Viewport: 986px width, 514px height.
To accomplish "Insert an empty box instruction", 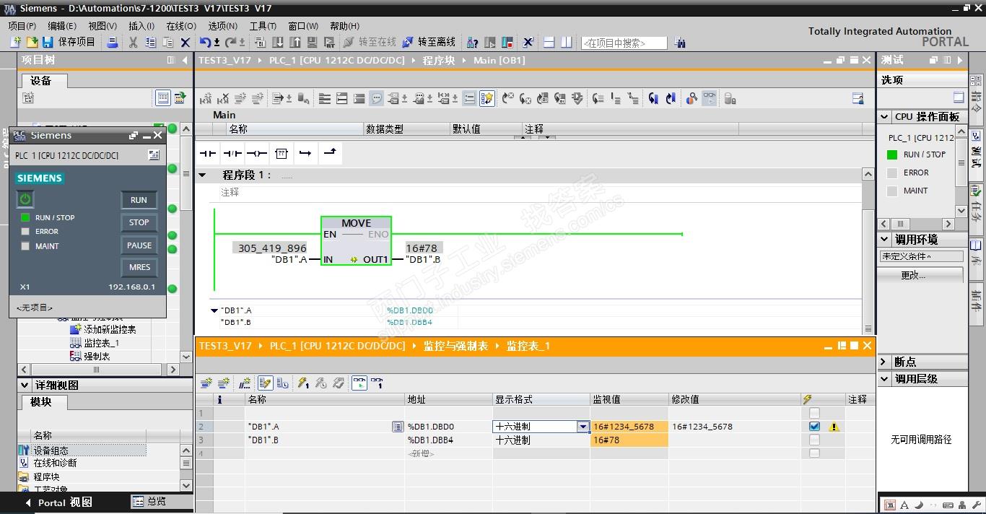I will (282, 153).
